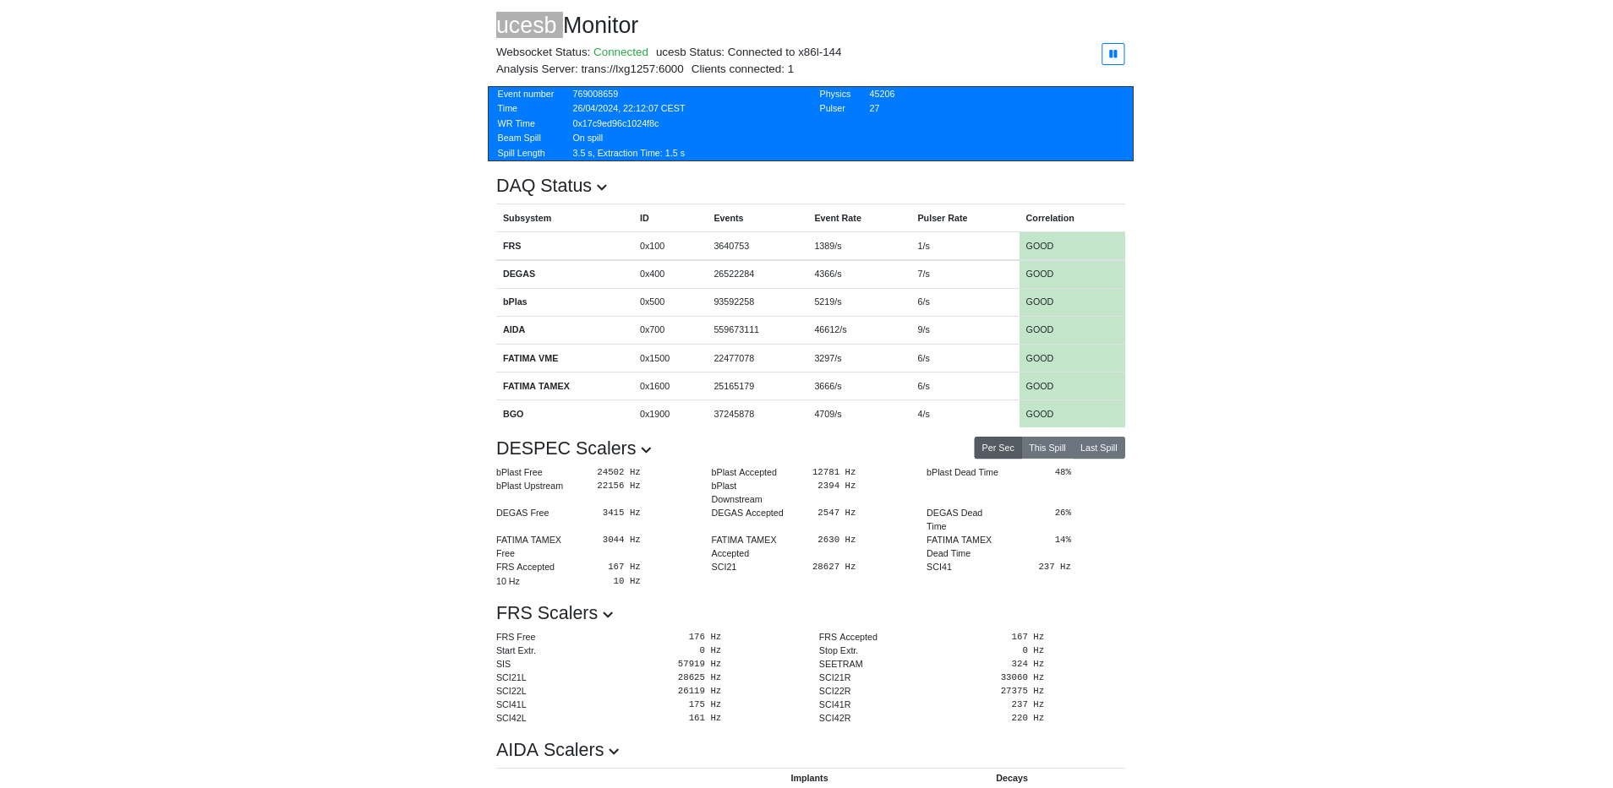The width and height of the screenshot is (1613, 788).
Task: Click event rate 46612/s for AIDA
Action: 830,329
